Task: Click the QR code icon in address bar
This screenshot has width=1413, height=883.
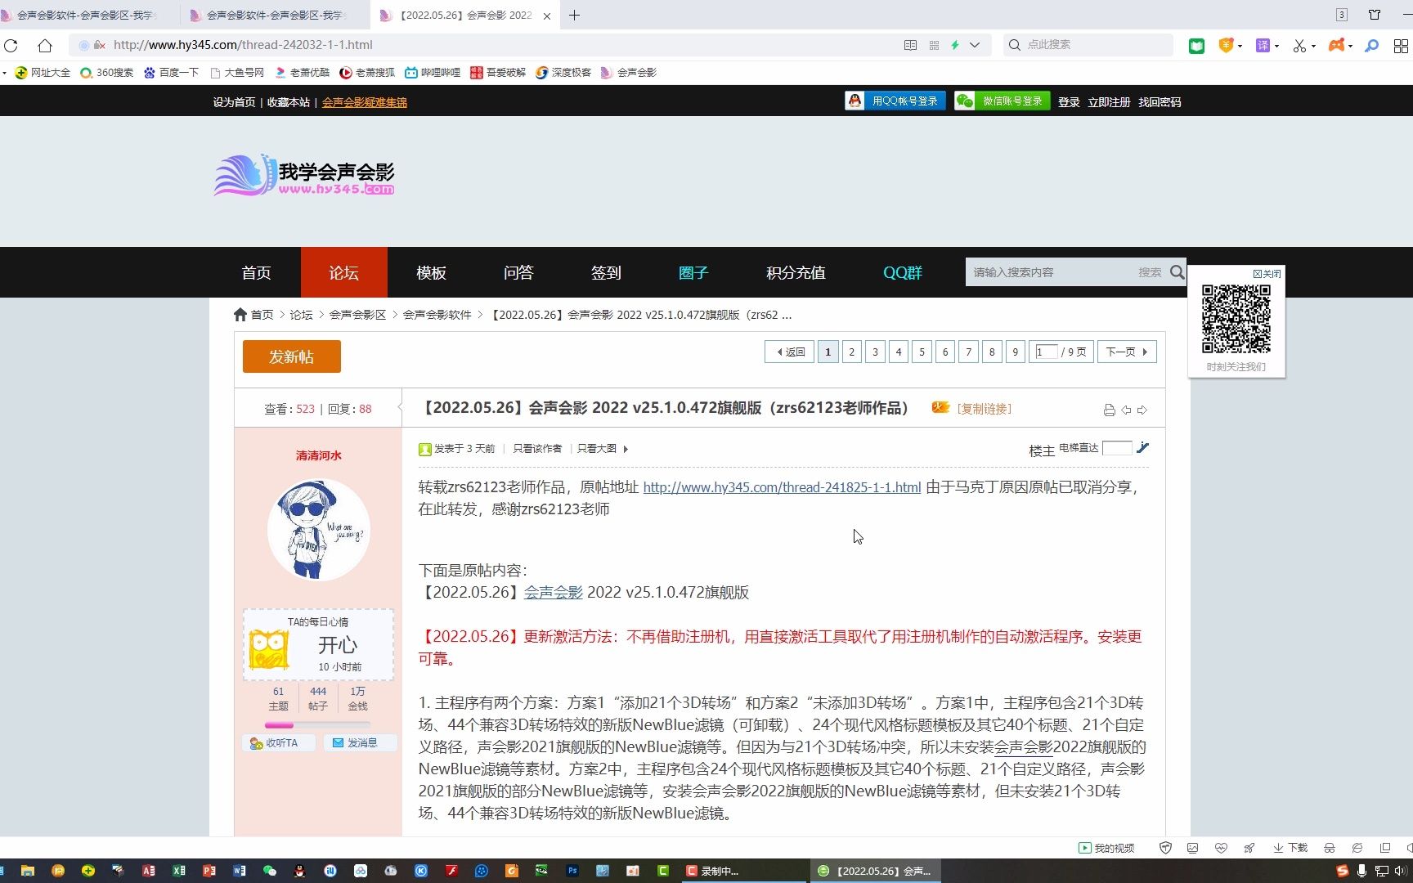Action: point(934,46)
